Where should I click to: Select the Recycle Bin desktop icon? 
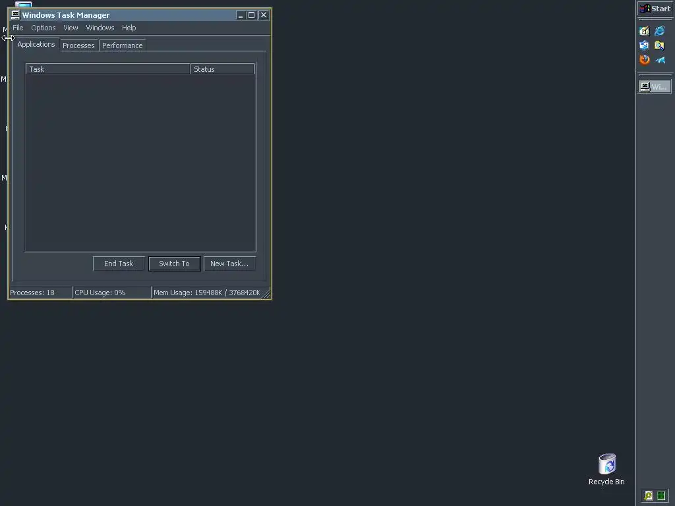click(606, 470)
